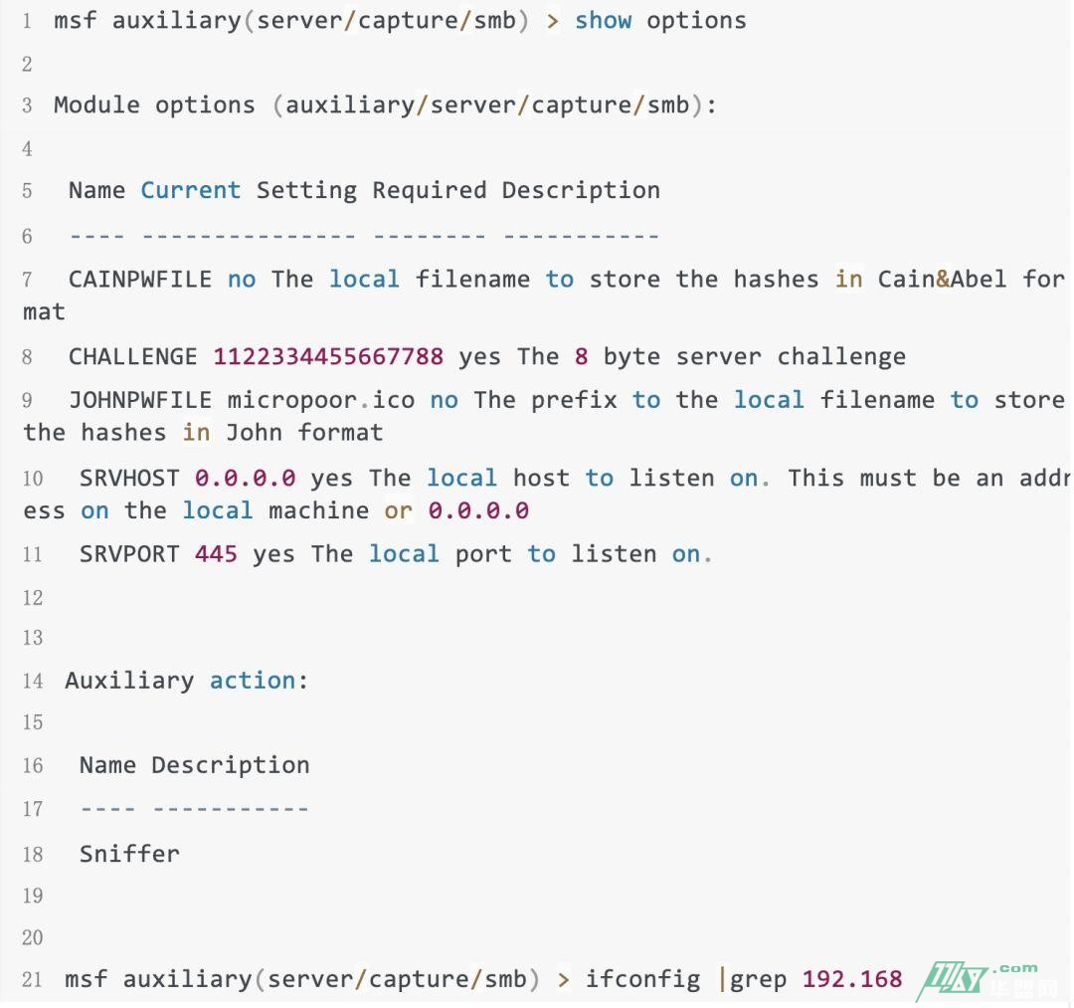Screen dimensions: 1074x1008
Task: Click the SRVPORT option name
Action: 129,553
